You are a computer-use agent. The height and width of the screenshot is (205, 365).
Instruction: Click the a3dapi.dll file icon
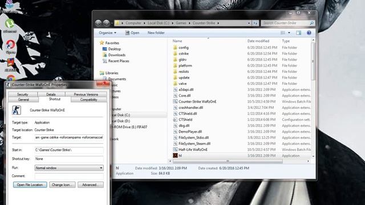point(175,89)
